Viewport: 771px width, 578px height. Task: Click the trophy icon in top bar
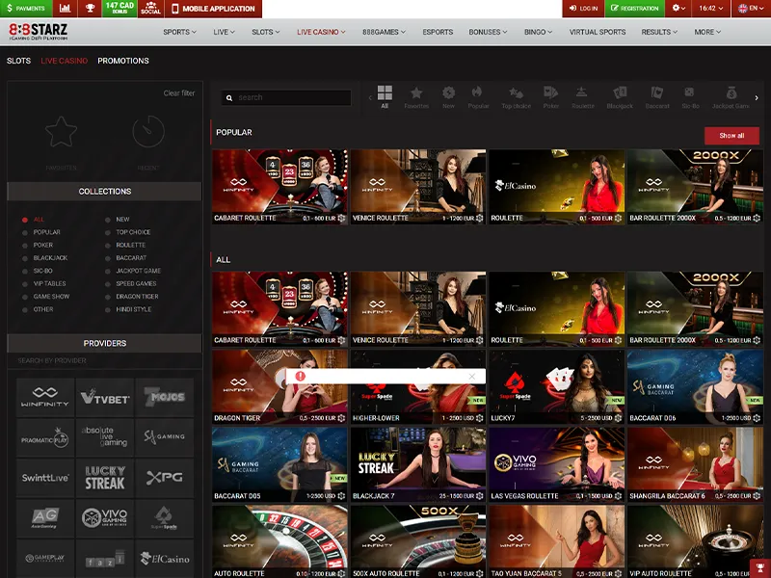(x=90, y=9)
